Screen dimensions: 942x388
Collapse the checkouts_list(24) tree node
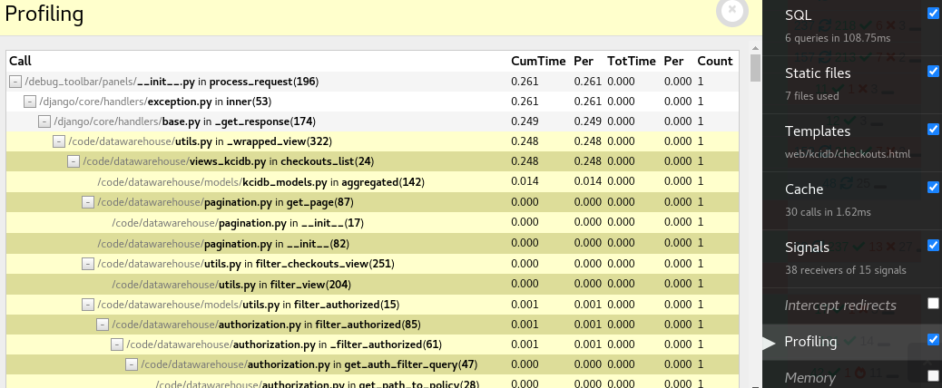pos(74,161)
